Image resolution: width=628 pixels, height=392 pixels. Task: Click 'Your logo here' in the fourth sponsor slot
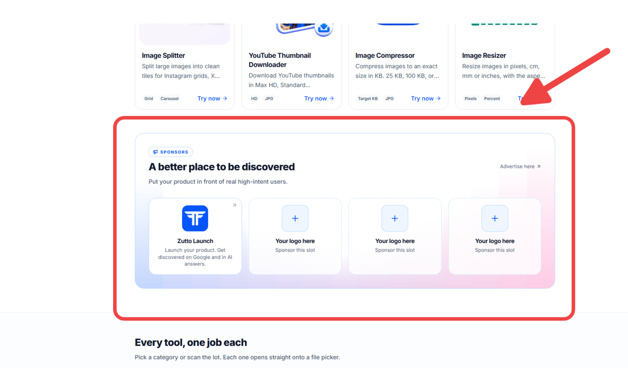click(495, 241)
